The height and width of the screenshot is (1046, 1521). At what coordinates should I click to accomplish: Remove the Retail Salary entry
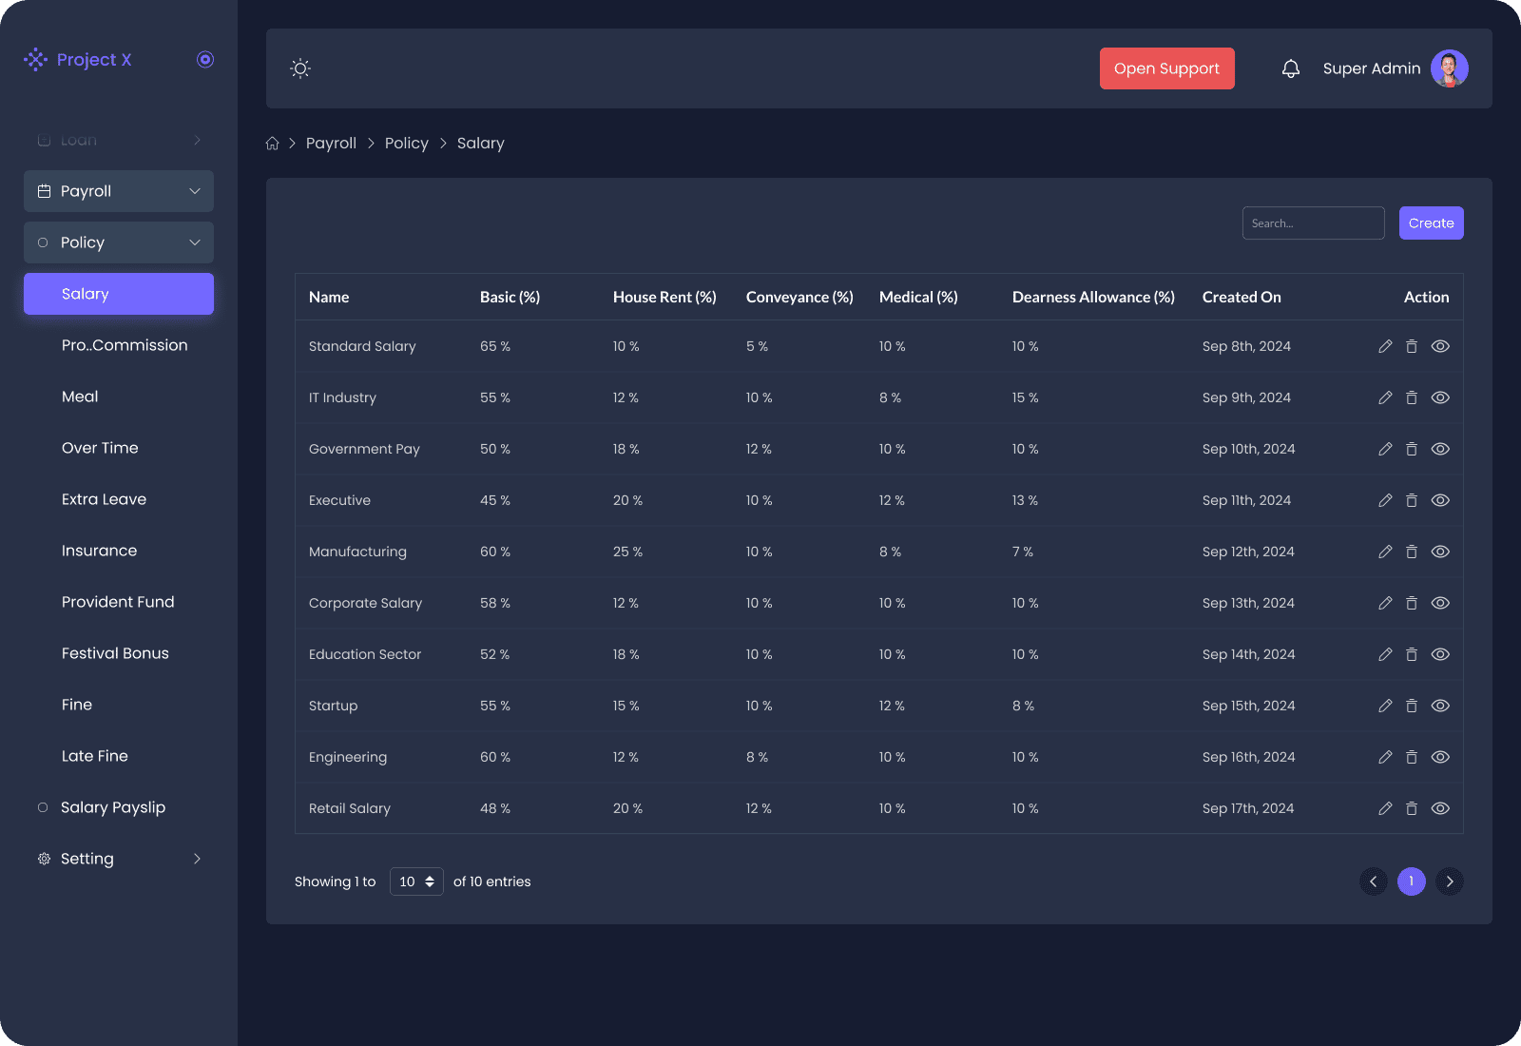(x=1412, y=808)
